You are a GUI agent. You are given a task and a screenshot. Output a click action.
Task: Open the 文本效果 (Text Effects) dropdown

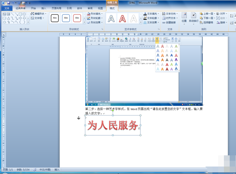[x=151, y=22]
